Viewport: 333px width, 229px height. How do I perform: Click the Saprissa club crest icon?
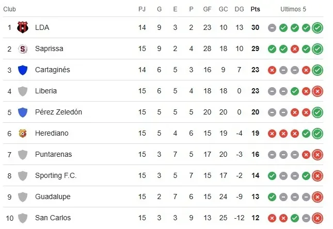(x=22, y=49)
